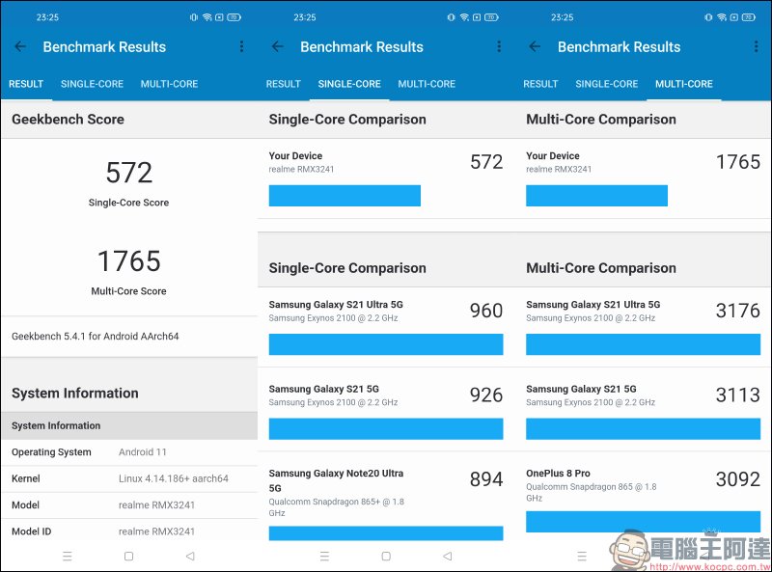Viewport: 772px width, 572px height.
Task: Tap Samsung Galaxy Note20 Ultra 5G entry
Action: [386, 497]
